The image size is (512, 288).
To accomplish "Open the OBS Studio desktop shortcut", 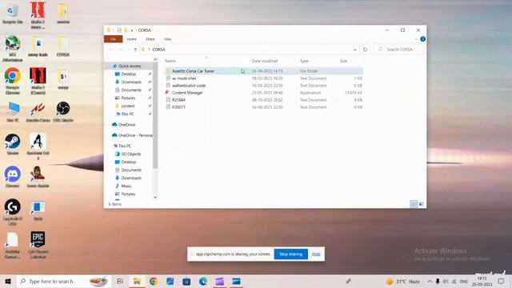I will [x=63, y=112].
